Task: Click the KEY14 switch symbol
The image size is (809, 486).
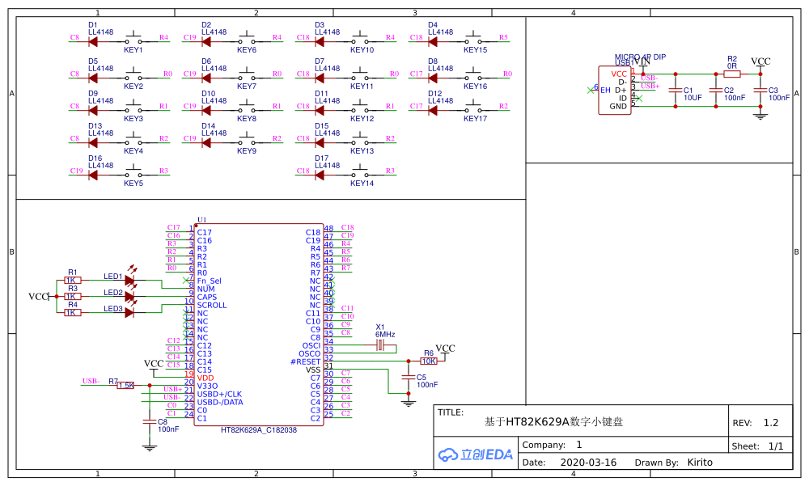Action: [360, 173]
